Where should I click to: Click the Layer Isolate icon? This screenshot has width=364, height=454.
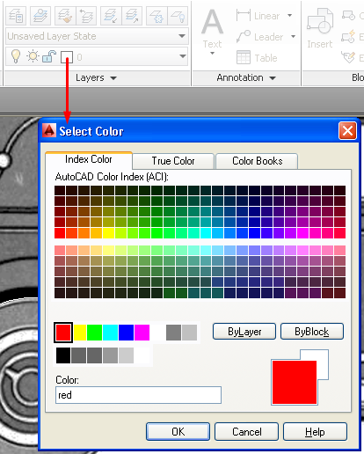coord(110,16)
